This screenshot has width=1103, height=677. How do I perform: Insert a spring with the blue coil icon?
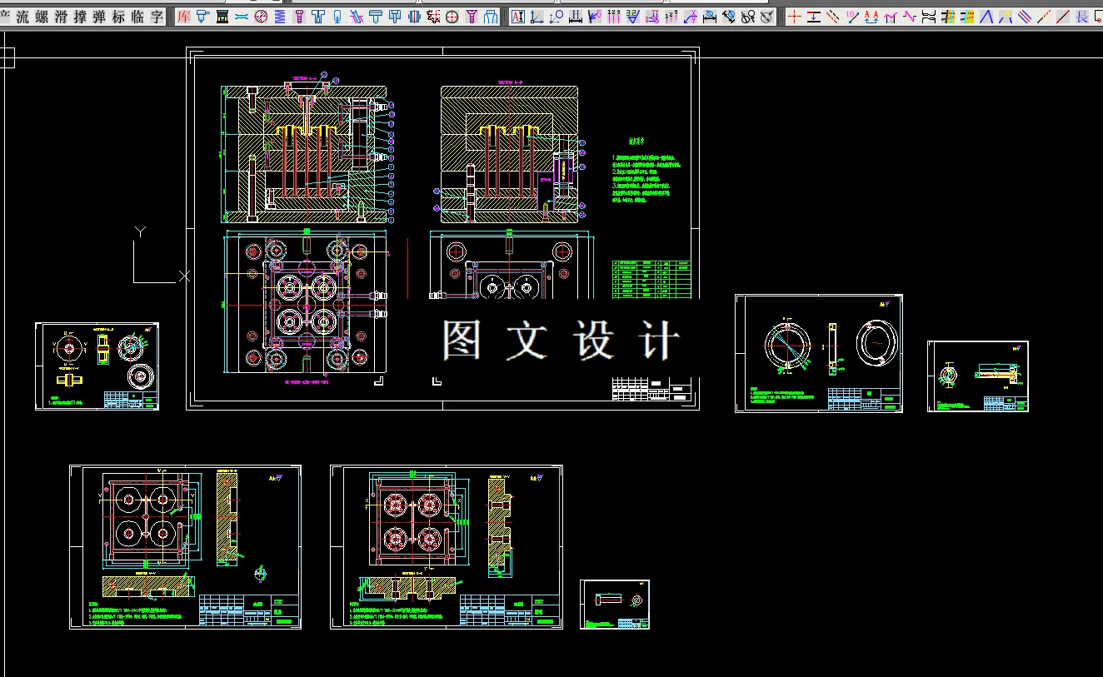(280, 16)
